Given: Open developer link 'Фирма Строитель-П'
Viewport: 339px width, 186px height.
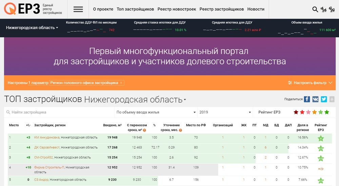Looking at the screenshot, I should tap(49, 167).
